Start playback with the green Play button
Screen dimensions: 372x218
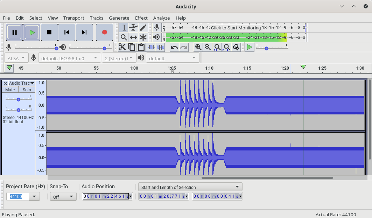pos(32,32)
